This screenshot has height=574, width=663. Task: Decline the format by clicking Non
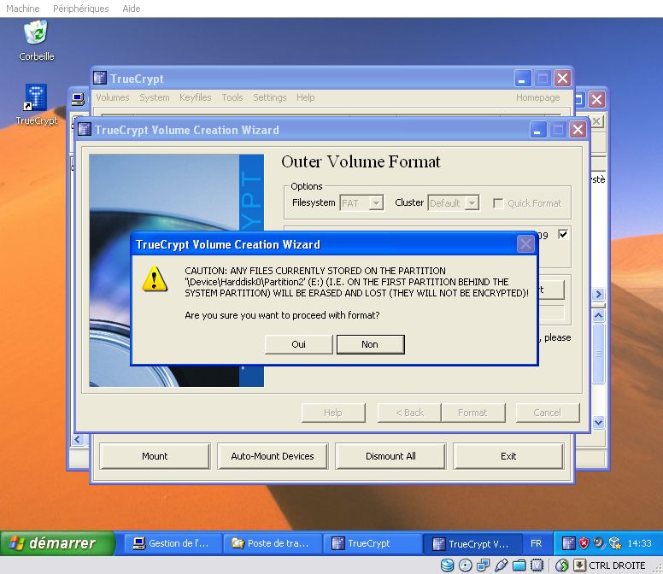click(370, 344)
